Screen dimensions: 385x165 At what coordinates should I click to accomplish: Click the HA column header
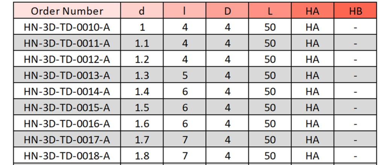(x=312, y=10)
